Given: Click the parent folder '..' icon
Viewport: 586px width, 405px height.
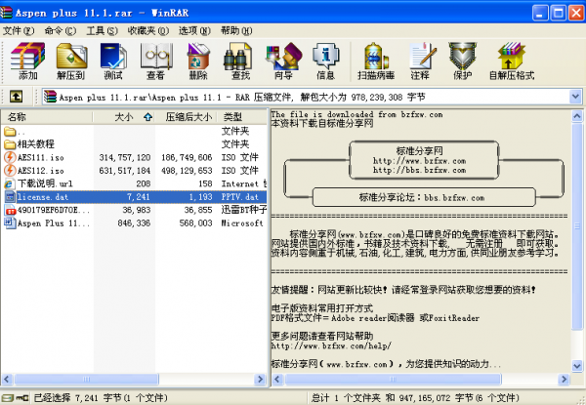Looking at the screenshot, I should (10, 132).
